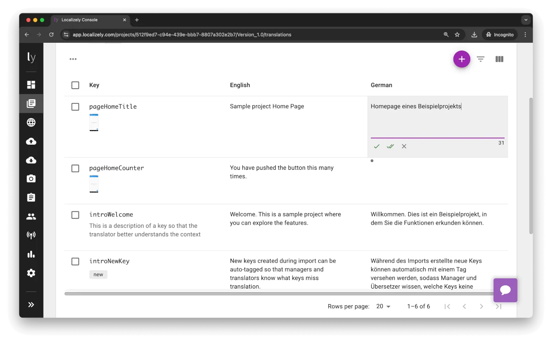552x343 pixels.
Task: Open the purple chat support bubble
Action: point(505,290)
